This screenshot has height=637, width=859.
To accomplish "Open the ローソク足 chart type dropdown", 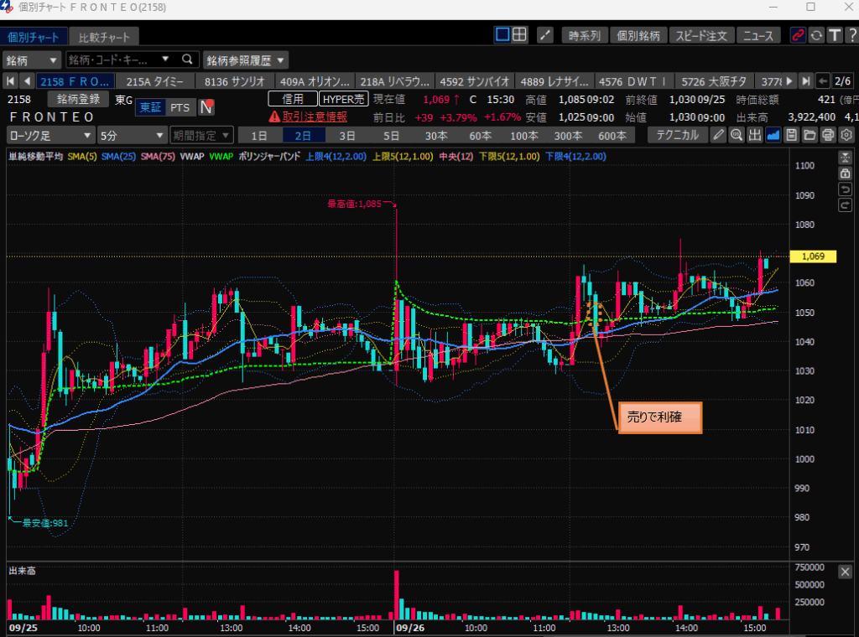I will click(50, 136).
